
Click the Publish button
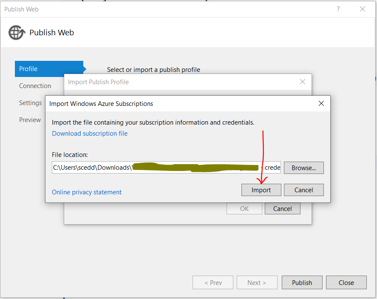tap(302, 282)
